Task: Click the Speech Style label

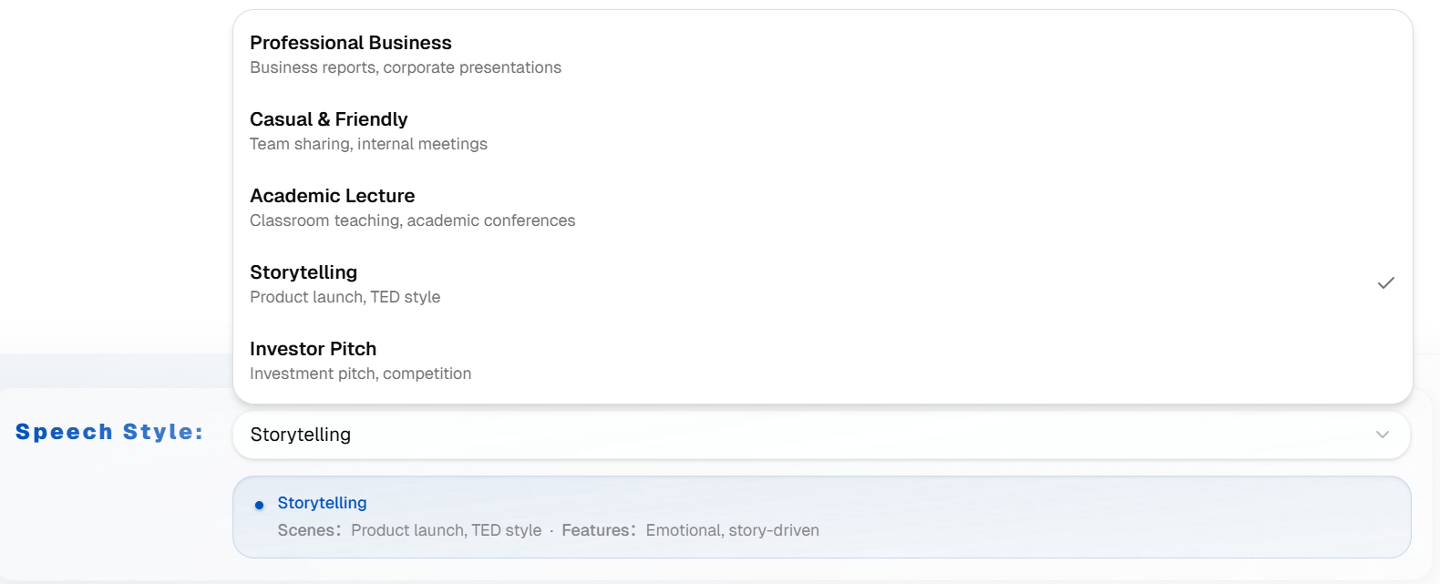Action: pos(109,432)
